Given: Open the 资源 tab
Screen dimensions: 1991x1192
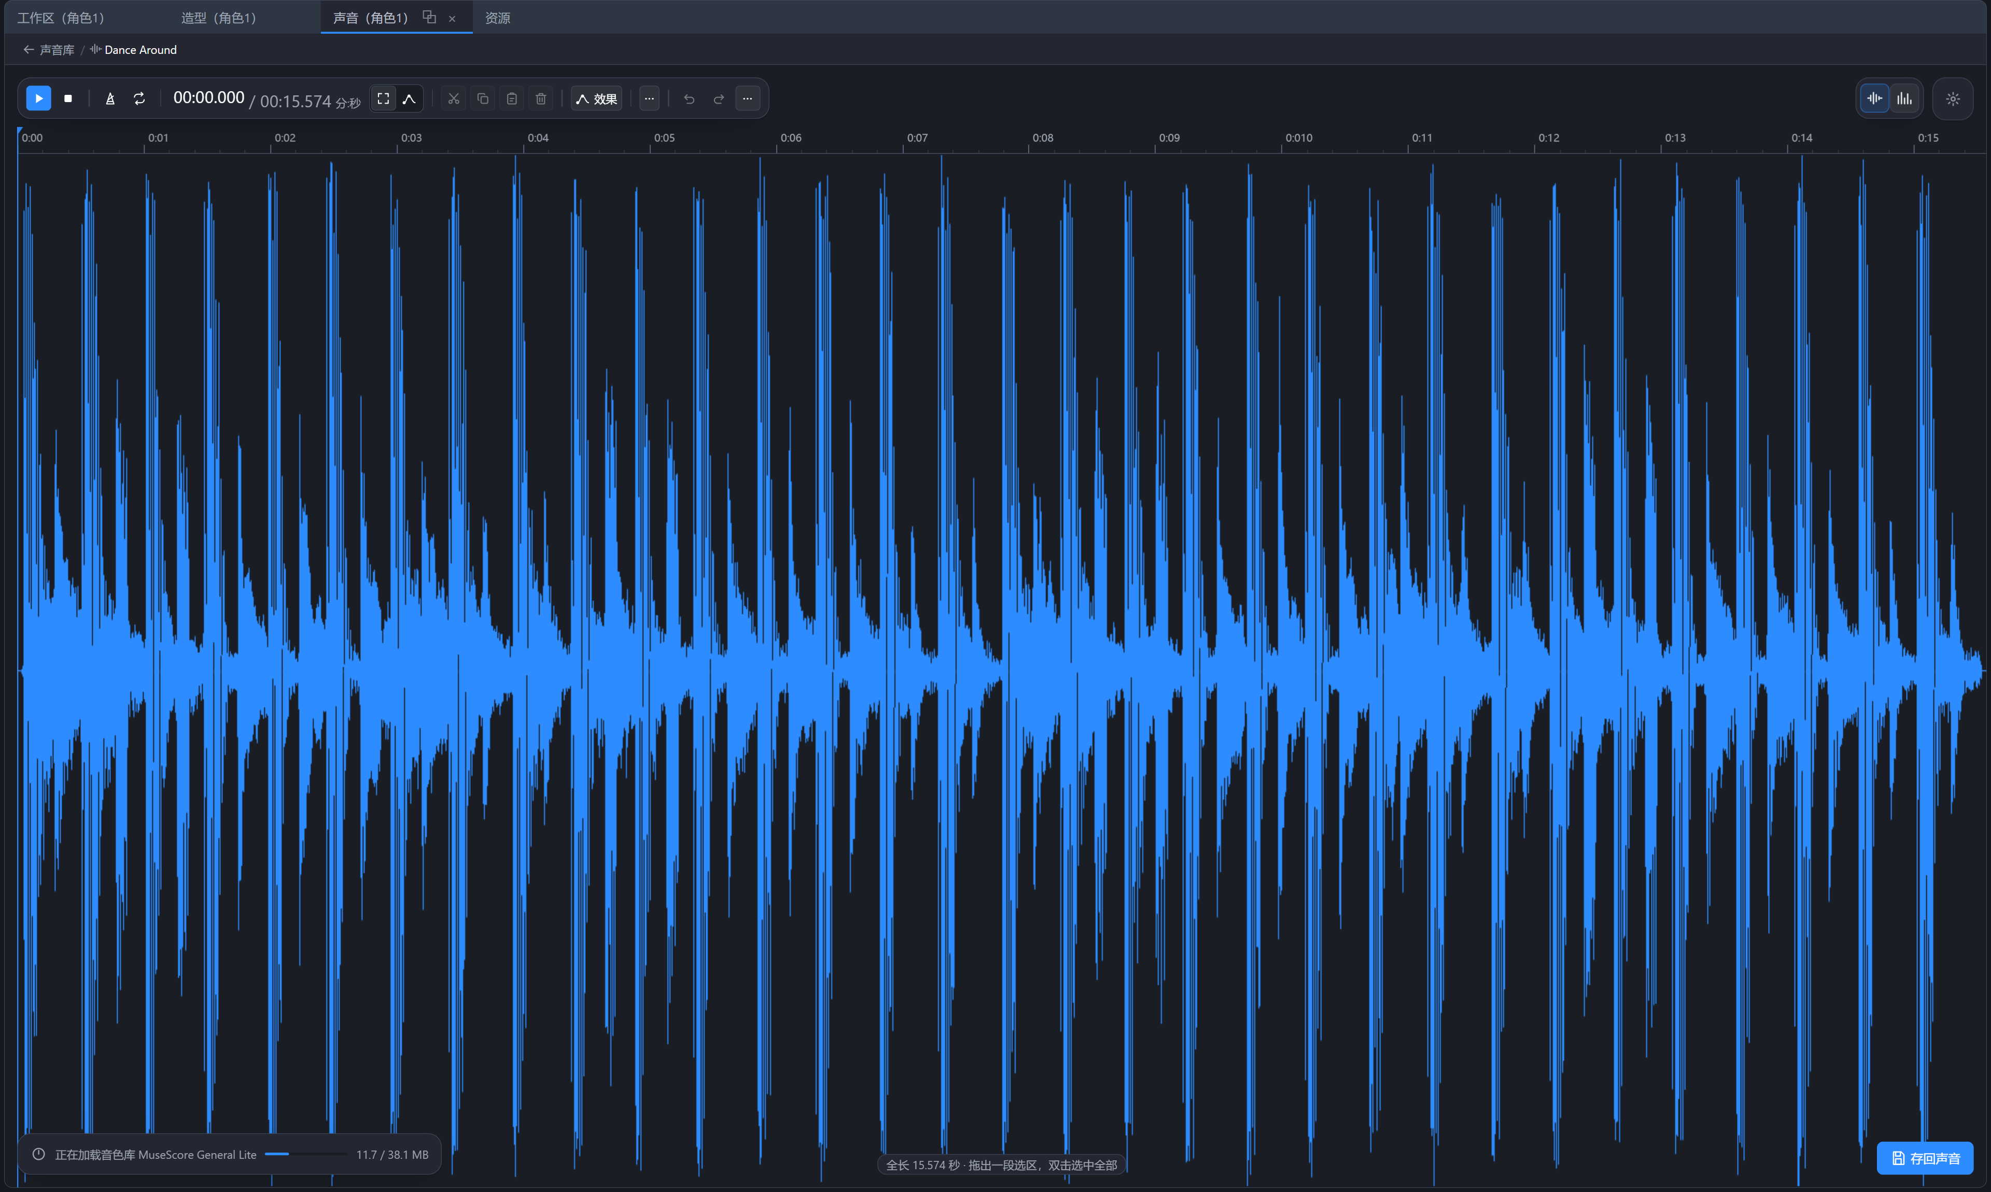Looking at the screenshot, I should (x=497, y=18).
